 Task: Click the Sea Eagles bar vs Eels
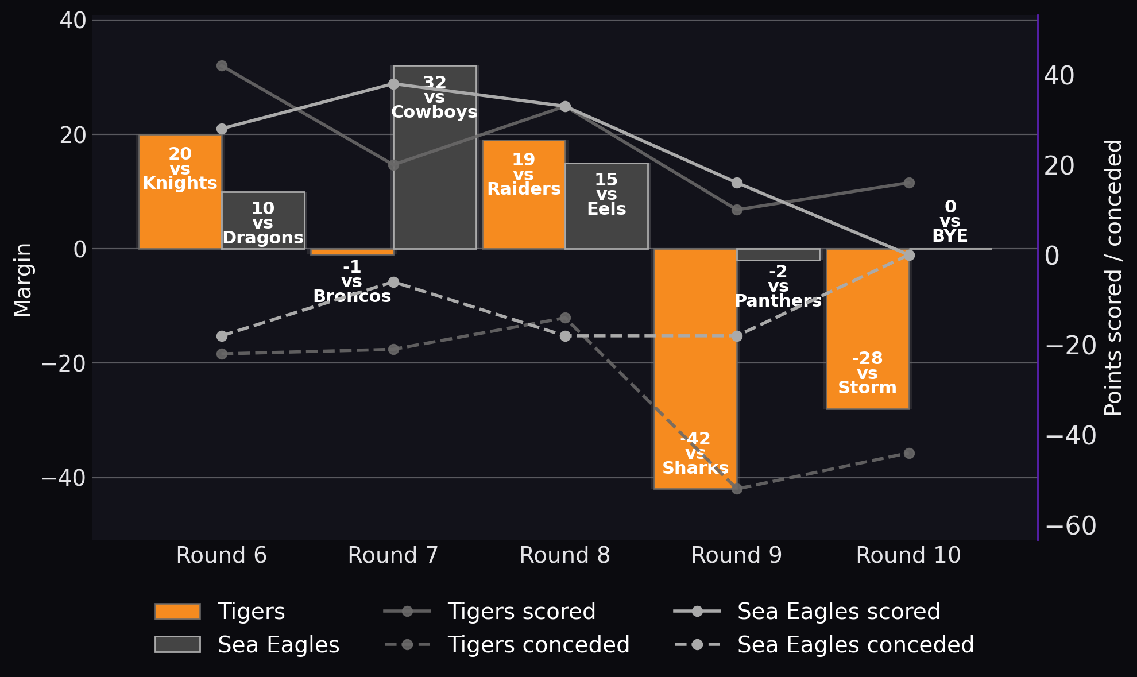[606, 206]
